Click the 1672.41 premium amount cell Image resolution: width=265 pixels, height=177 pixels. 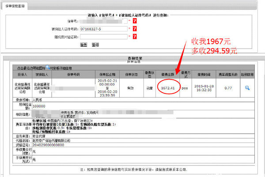(170, 87)
